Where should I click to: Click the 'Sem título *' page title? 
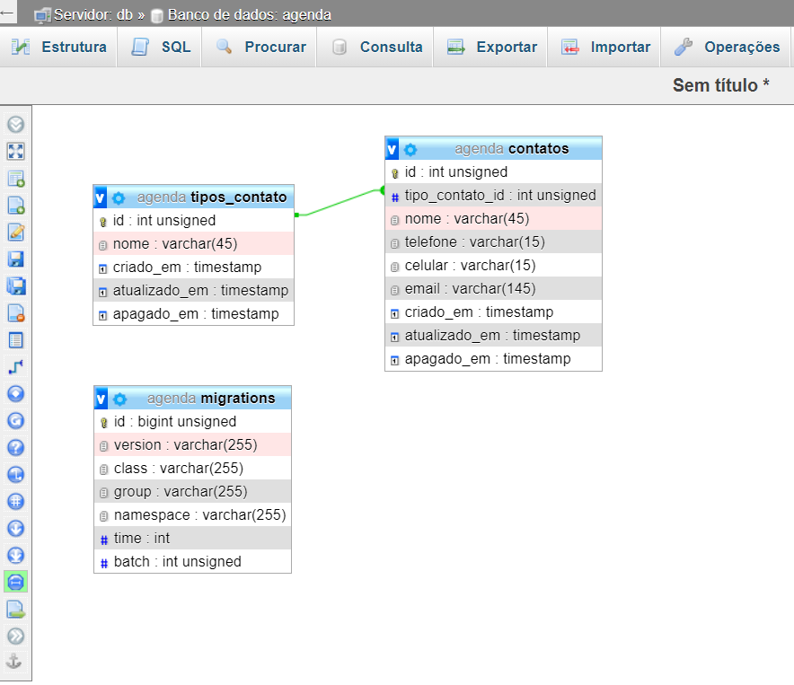click(720, 85)
